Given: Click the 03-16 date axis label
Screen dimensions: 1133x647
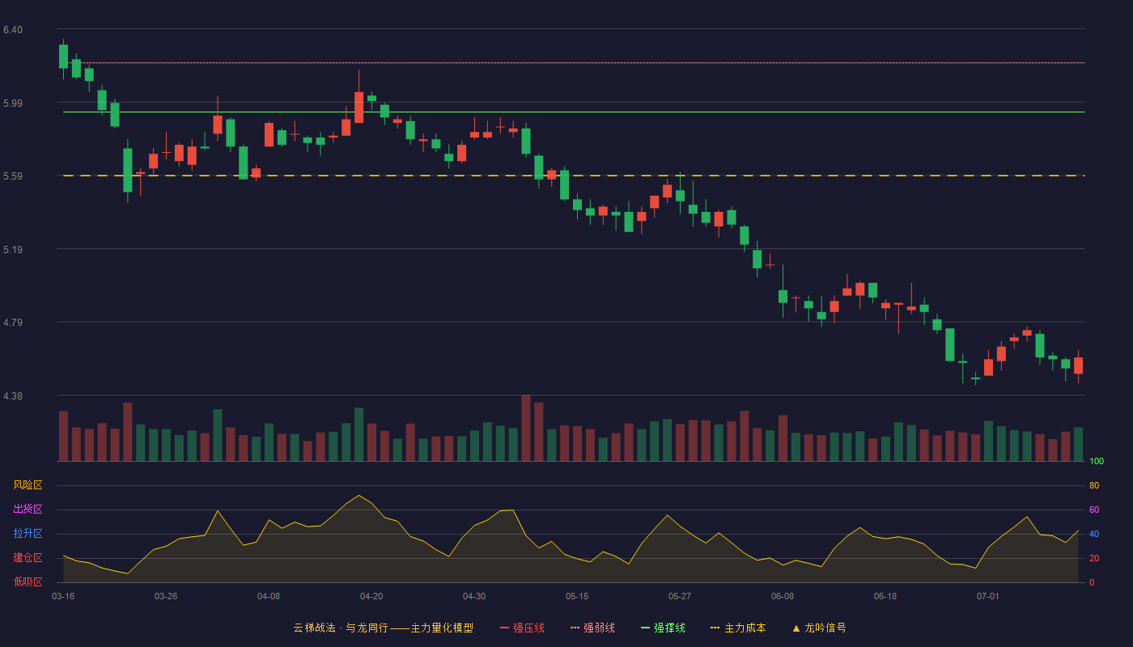Looking at the screenshot, I should coord(63,596).
